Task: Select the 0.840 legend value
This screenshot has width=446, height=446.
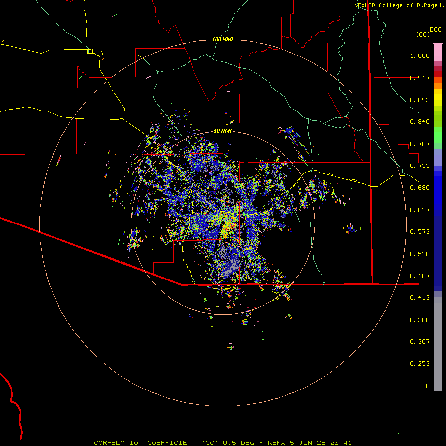Action: coord(420,122)
